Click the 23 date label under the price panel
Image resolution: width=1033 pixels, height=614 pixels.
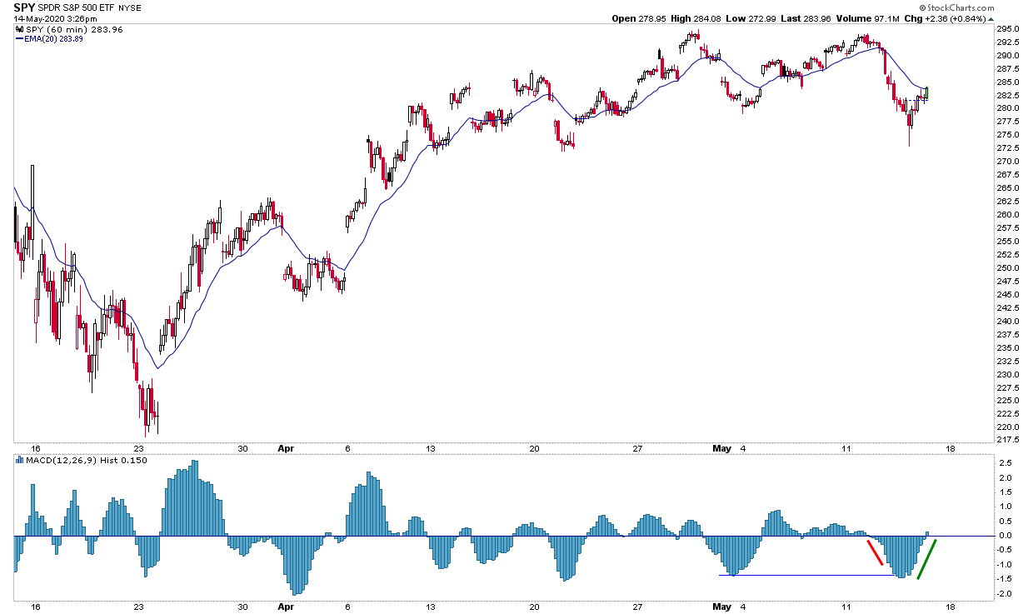pyautogui.click(x=139, y=448)
